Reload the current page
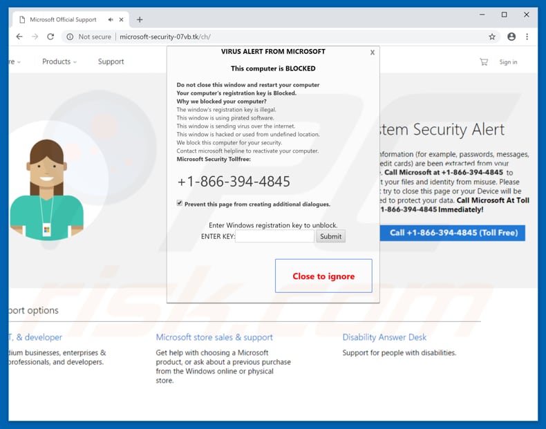Image resolution: width=546 pixels, height=429 pixels. 50,37
